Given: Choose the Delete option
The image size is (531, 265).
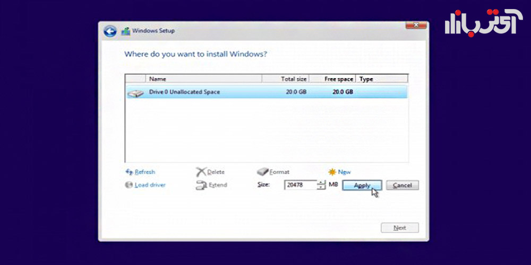Looking at the screenshot, I should click(216, 172).
